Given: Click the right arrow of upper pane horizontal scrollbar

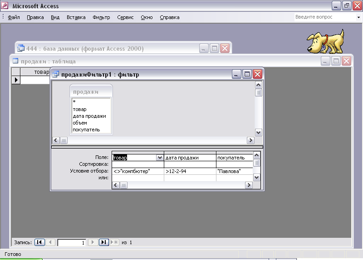Looking at the screenshot, I should [250, 140].
